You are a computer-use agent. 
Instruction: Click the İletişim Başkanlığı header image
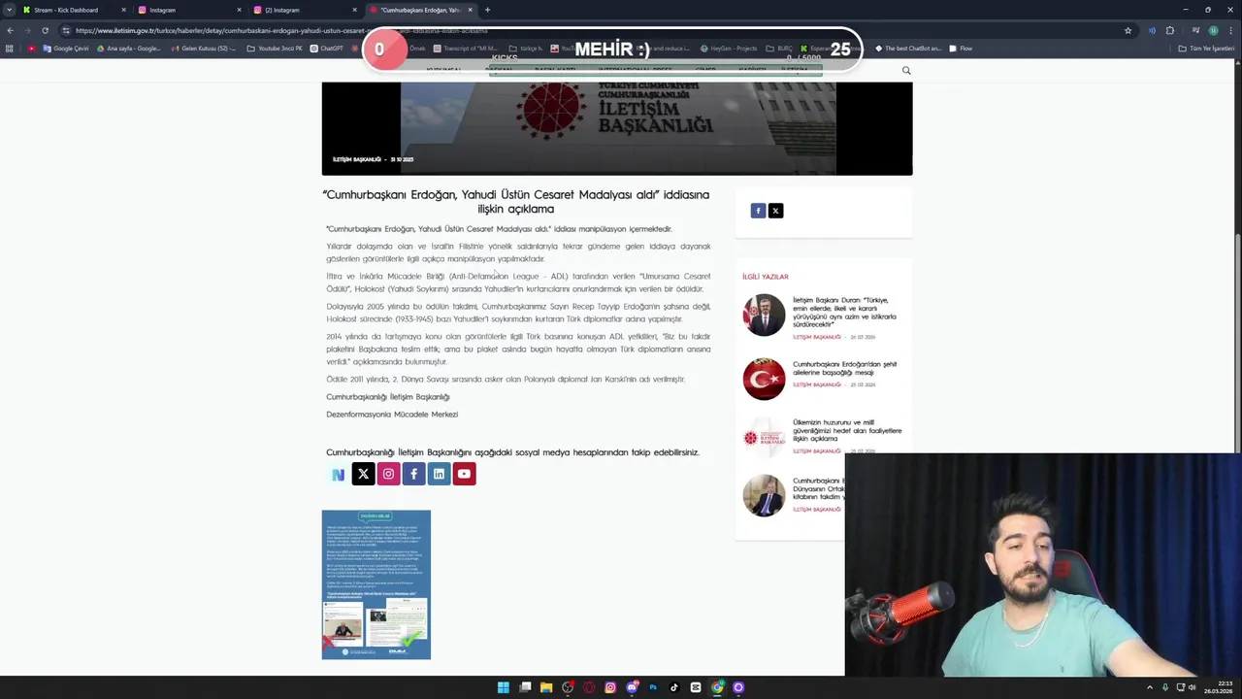(617, 128)
